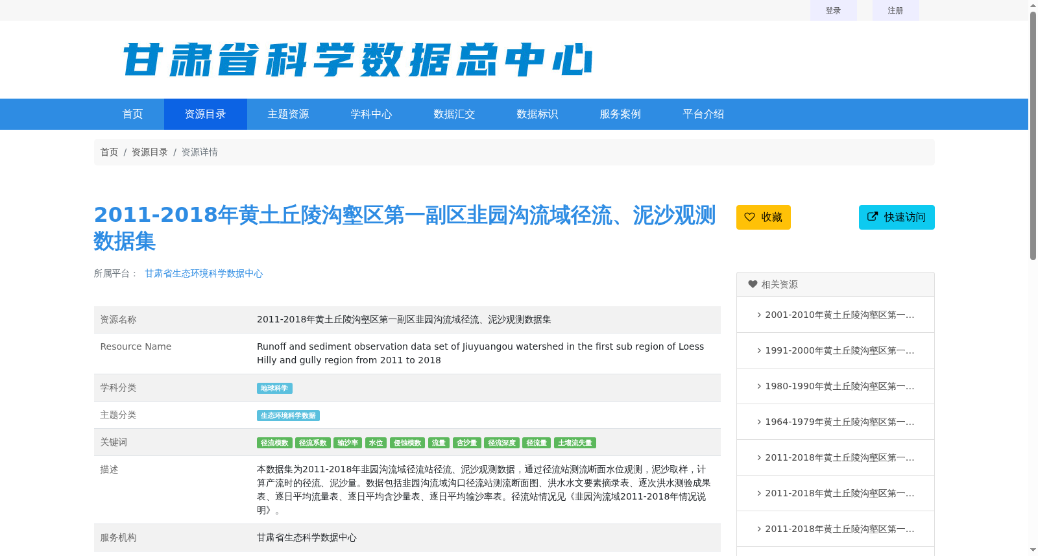Click the 登录 button at the top

coord(834,10)
